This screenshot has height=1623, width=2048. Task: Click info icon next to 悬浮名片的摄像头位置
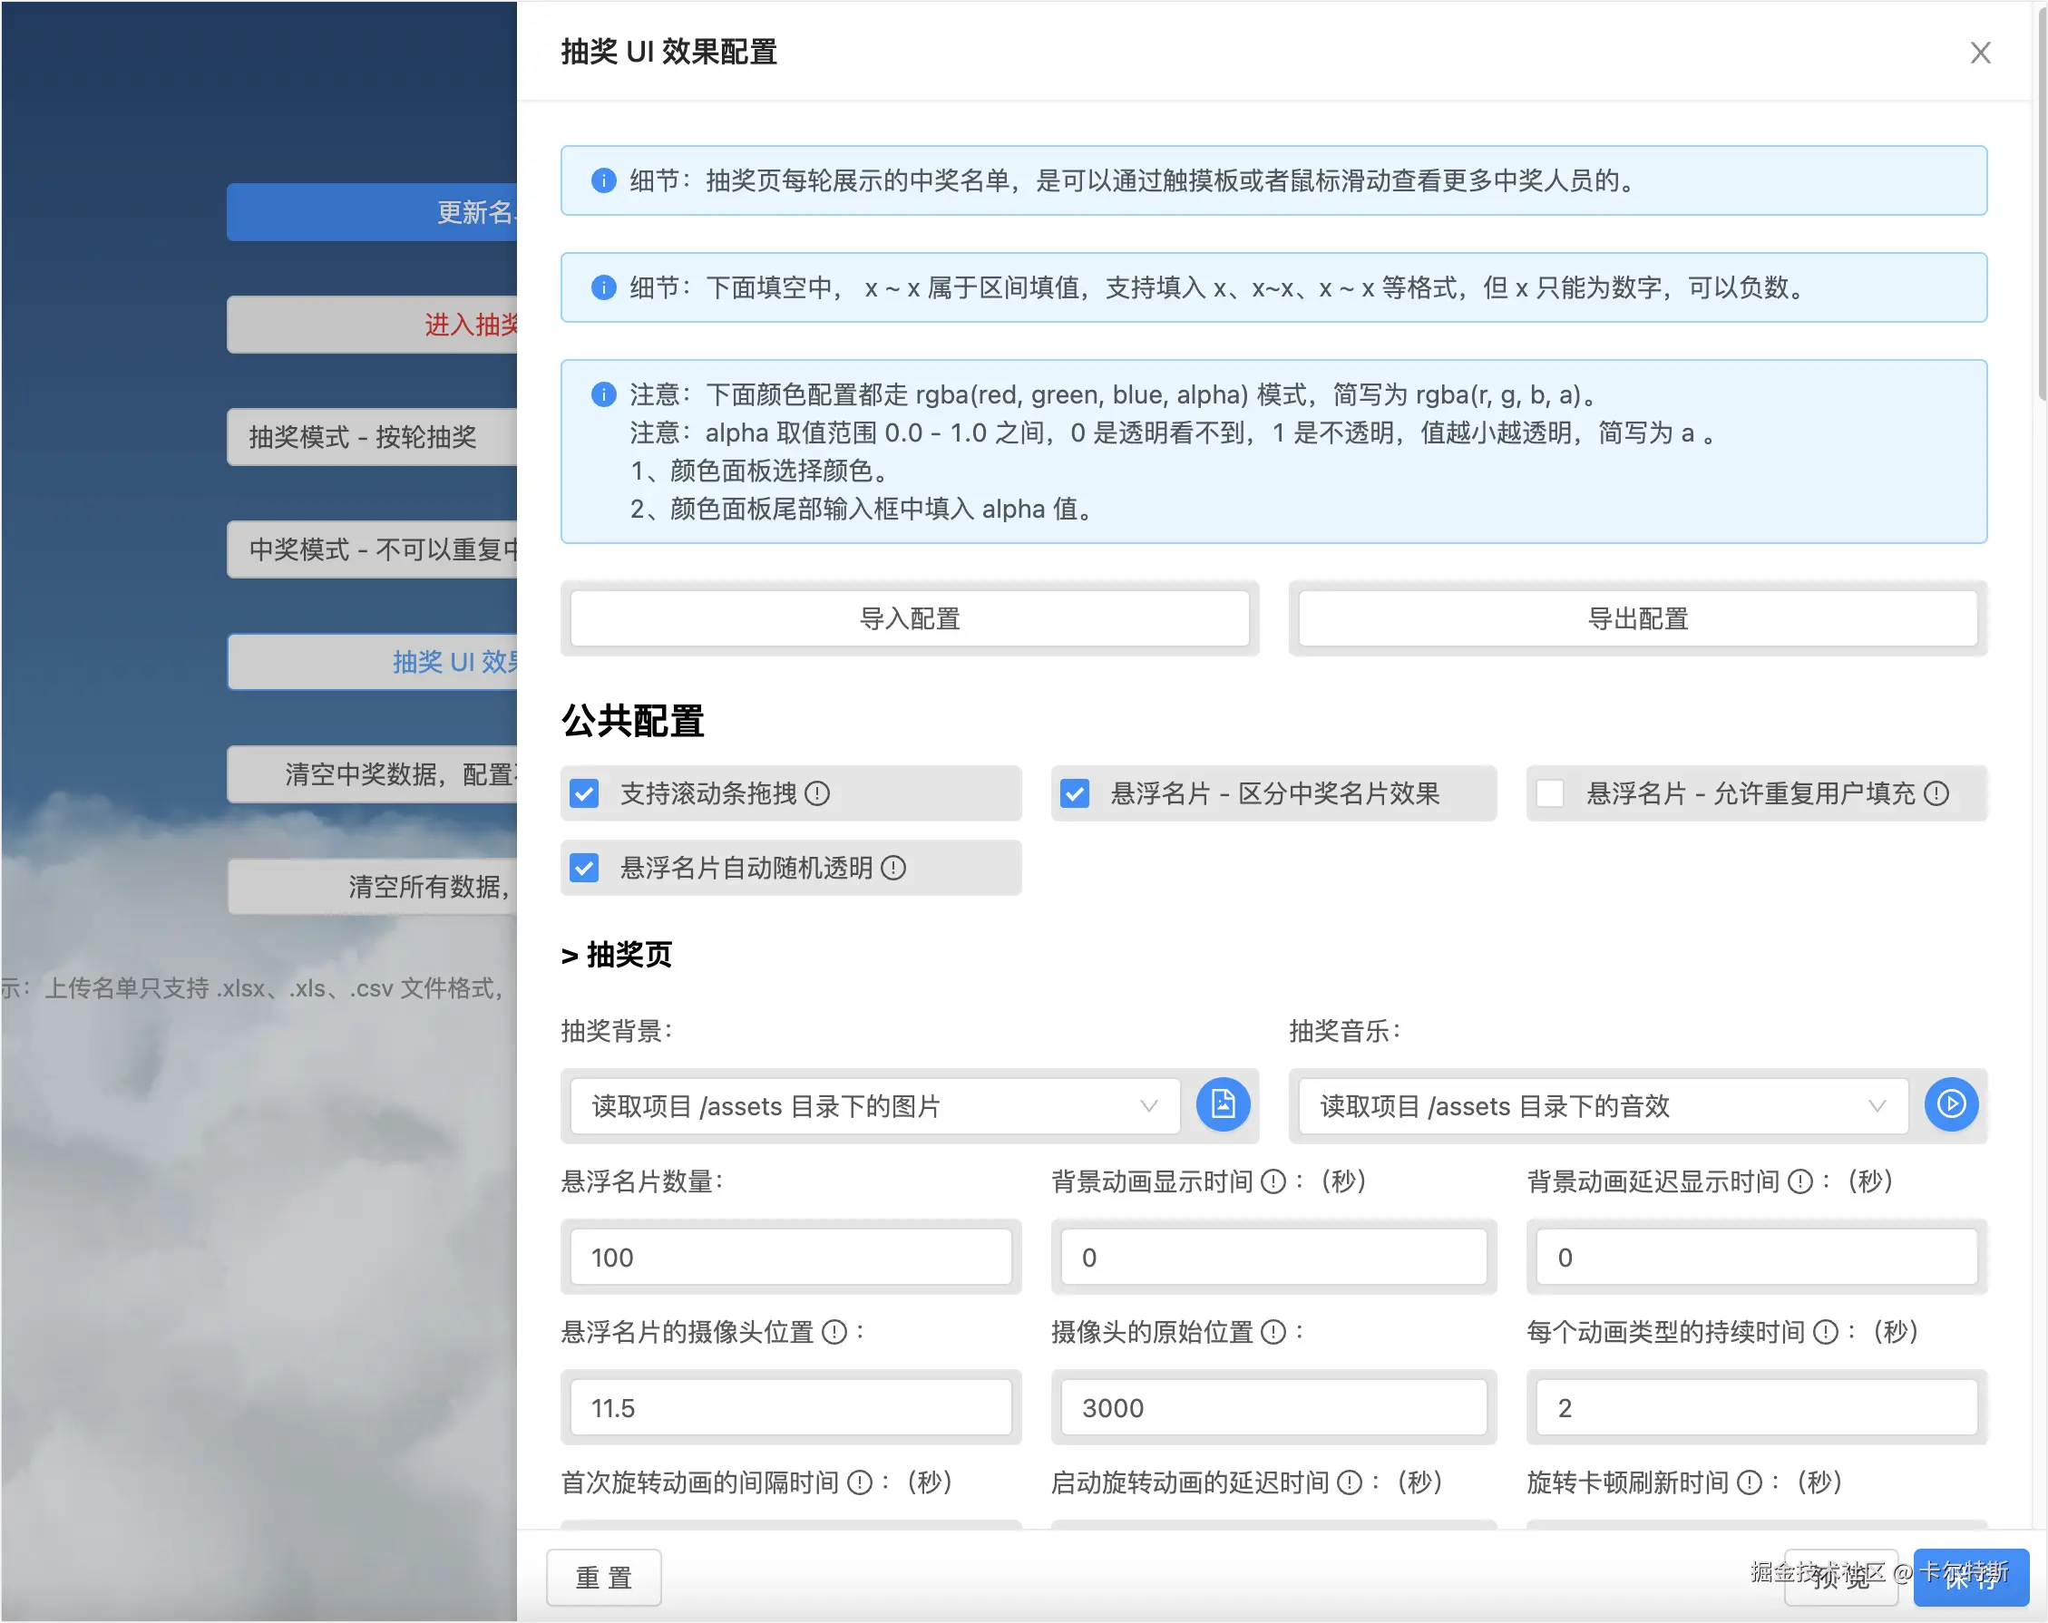tap(834, 1331)
